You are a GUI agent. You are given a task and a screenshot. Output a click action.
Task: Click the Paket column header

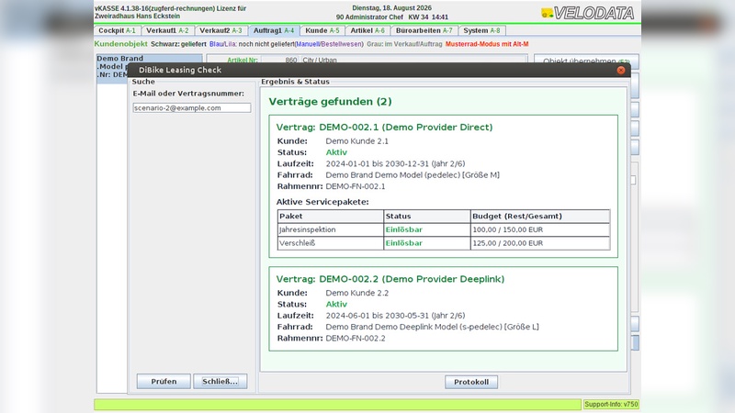pos(331,216)
